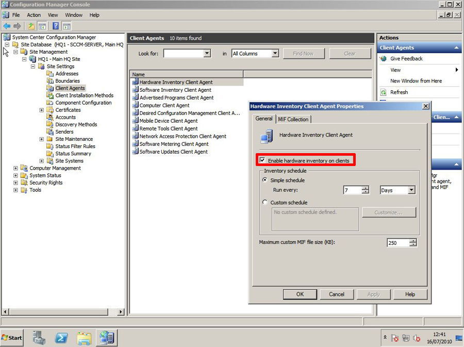Select Software Updates Client Agent icon
This screenshot has height=347, width=464.
click(x=135, y=151)
